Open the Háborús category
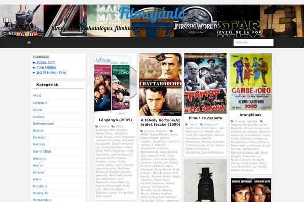Image resolution: width=304 pixels, height=202 pixels. coord(40,158)
